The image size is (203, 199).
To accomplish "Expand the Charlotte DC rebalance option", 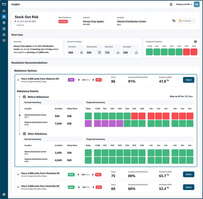I will pos(18,174).
